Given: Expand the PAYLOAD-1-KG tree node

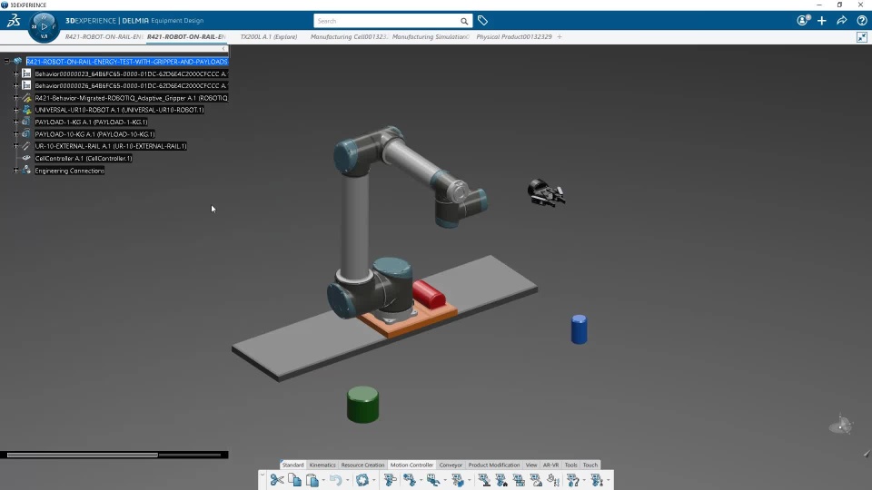Looking at the screenshot, I should tap(16, 122).
